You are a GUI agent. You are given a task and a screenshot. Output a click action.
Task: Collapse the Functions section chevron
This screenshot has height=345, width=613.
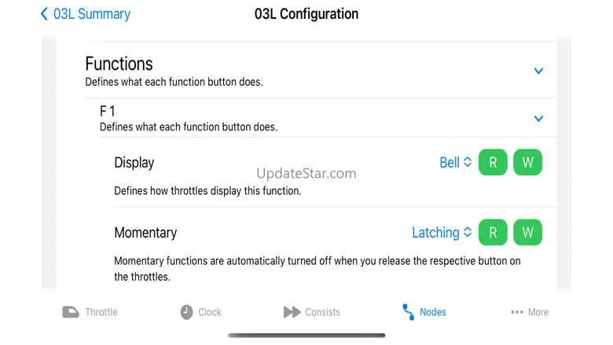click(538, 71)
